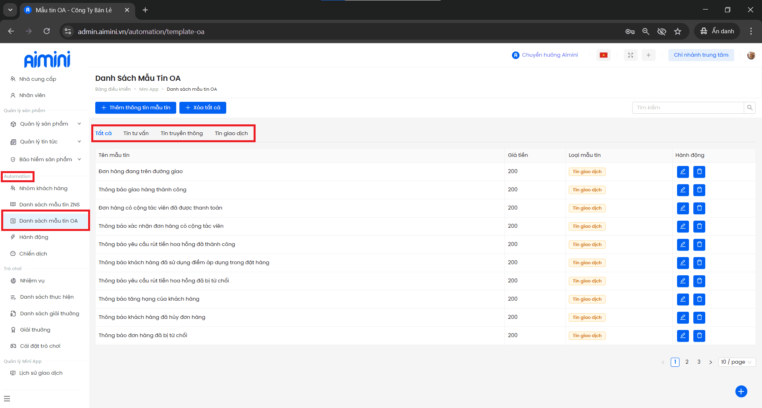The height and width of the screenshot is (408, 762).
Task: Bookmark this page with star icon
Action: (x=677, y=31)
